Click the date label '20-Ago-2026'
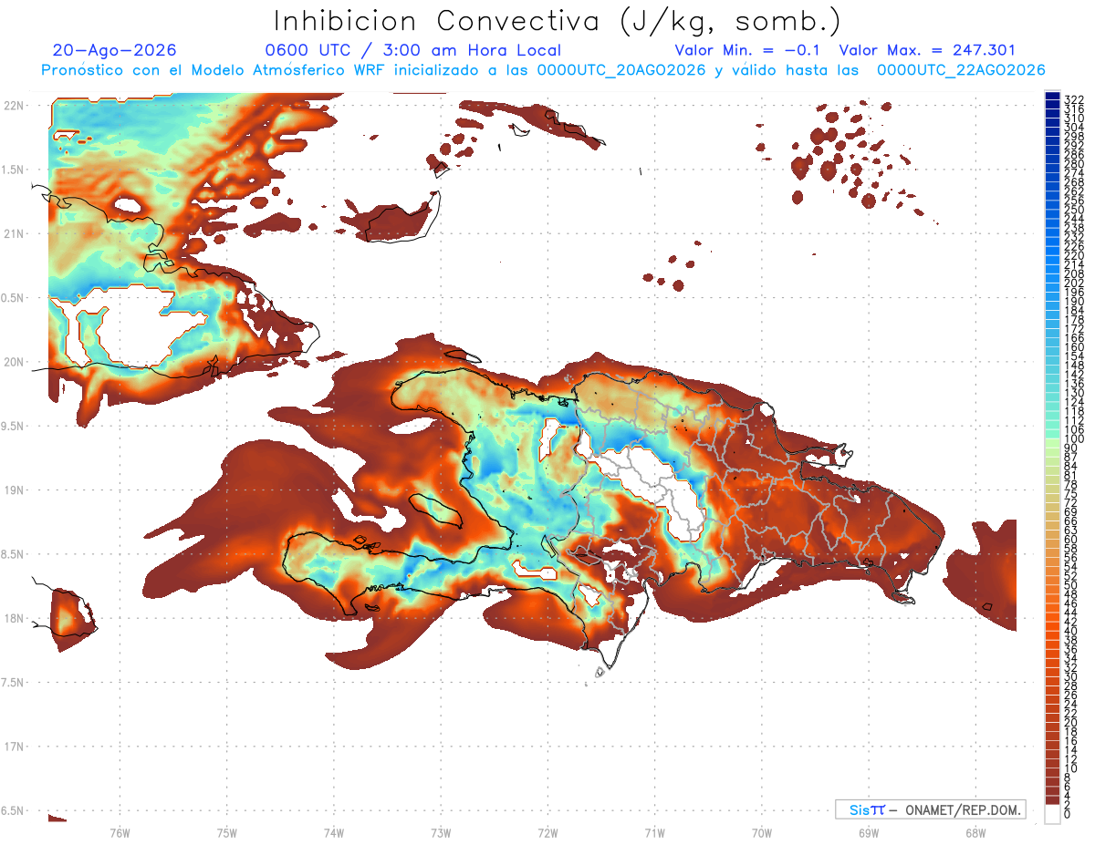The height and width of the screenshot is (845, 1095). click(x=114, y=50)
